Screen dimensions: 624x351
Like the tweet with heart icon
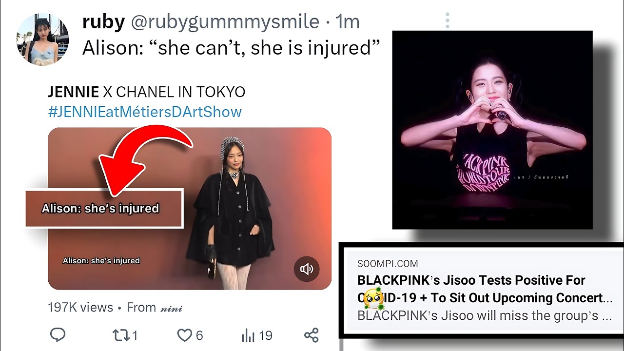point(184,335)
